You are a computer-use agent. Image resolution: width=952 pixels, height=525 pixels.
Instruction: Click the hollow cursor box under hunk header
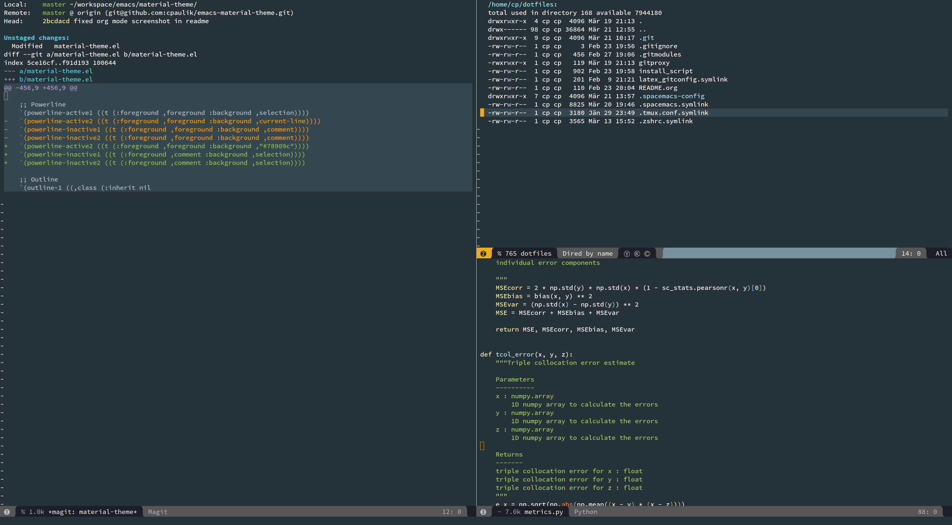6,96
